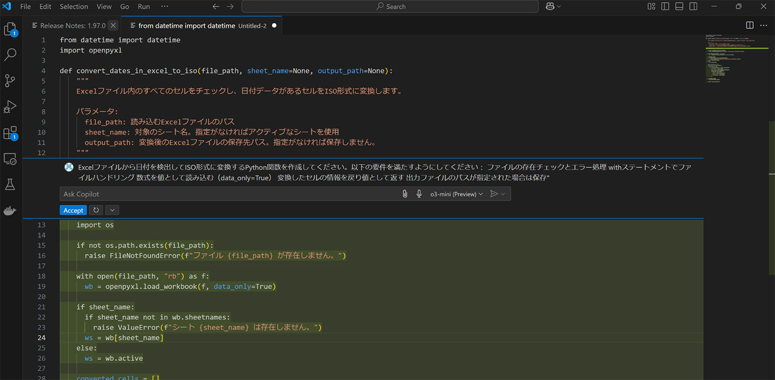Viewport: 775px width, 380px height.
Task: Open the Run and Debug view
Action: click(x=10, y=107)
